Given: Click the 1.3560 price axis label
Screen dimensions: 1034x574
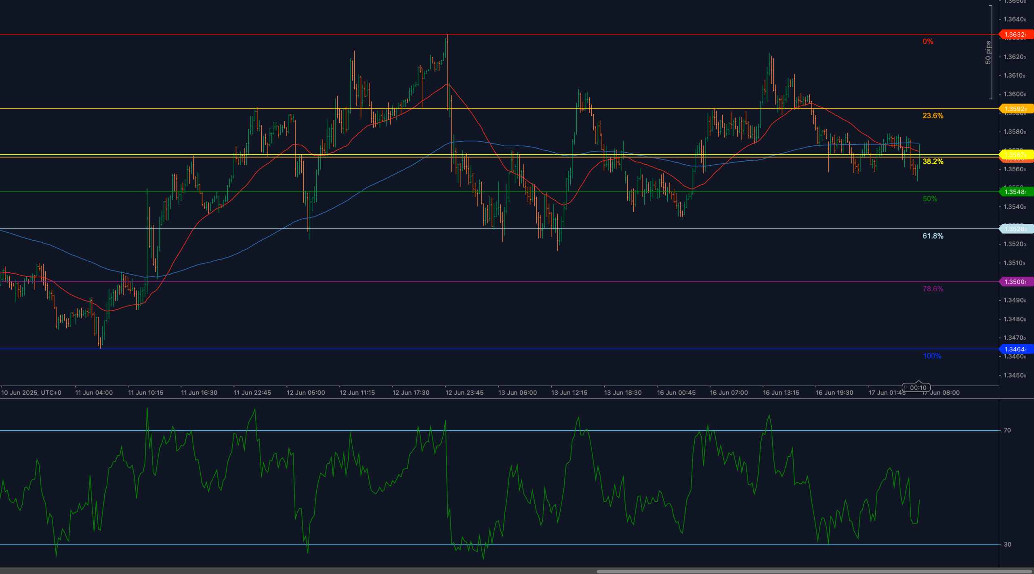Looking at the screenshot, I should point(1015,170).
